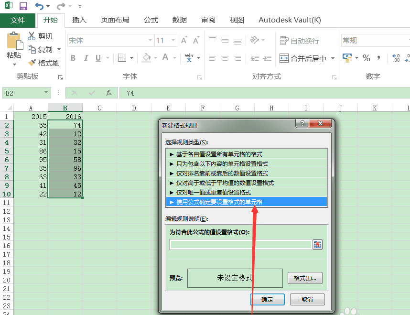Decrease the indent
The height and width of the screenshot is (315, 410).
(254, 58)
